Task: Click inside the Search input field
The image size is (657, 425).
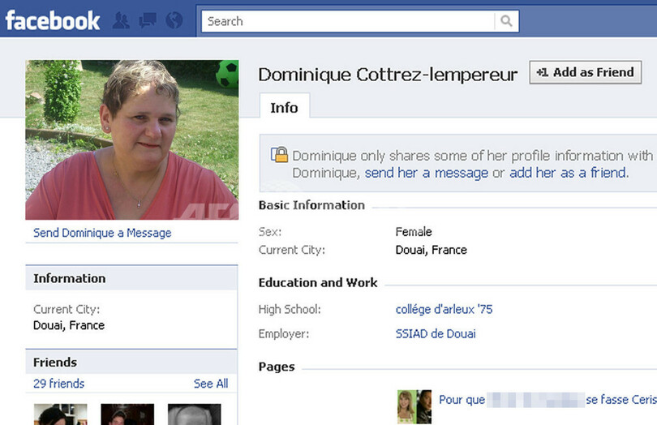Action: tap(349, 22)
